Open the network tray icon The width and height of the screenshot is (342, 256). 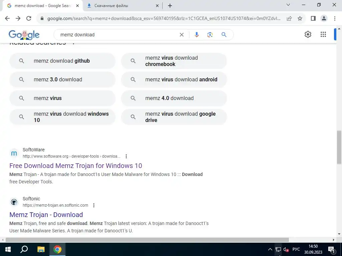278,249
